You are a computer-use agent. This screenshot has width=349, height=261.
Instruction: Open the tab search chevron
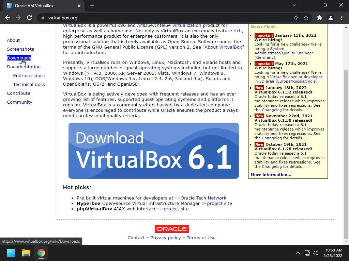click(x=294, y=5)
